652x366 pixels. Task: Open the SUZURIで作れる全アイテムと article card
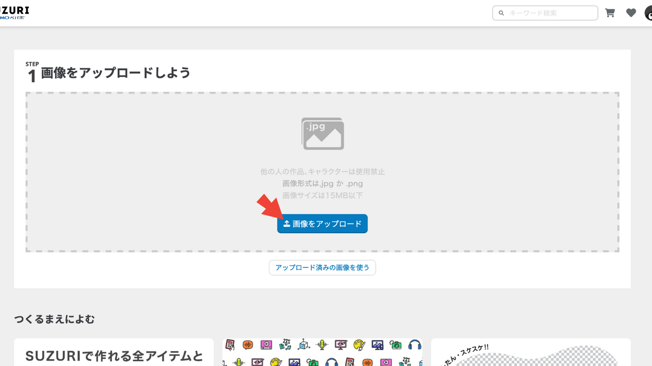point(113,352)
